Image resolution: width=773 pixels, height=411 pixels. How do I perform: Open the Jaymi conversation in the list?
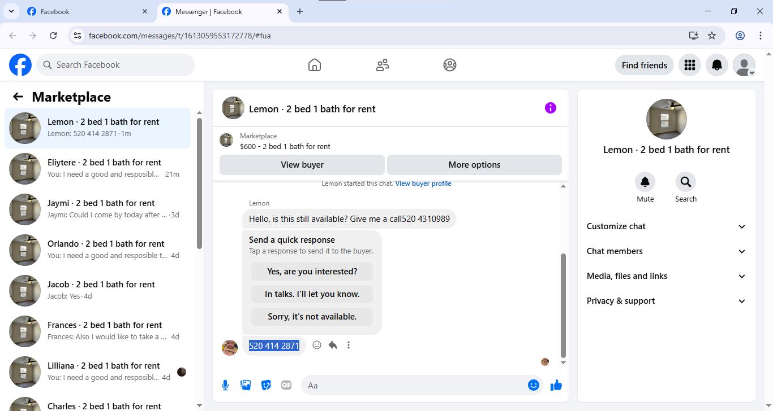(x=98, y=209)
